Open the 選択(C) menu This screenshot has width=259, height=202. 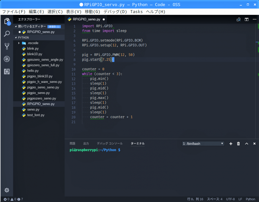point(55,12)
